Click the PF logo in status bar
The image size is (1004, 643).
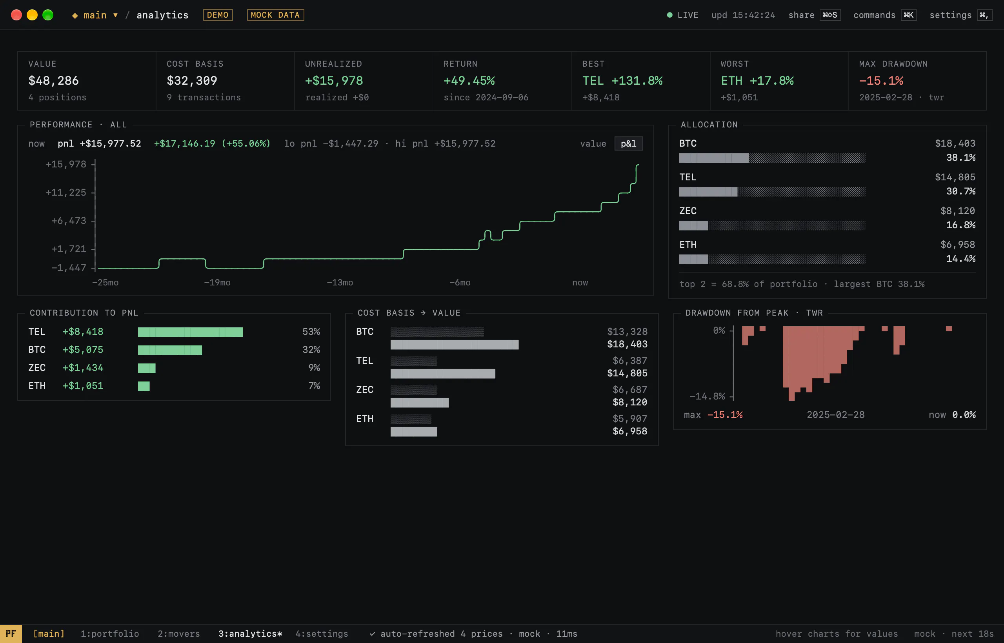click(x=11, y=634)
